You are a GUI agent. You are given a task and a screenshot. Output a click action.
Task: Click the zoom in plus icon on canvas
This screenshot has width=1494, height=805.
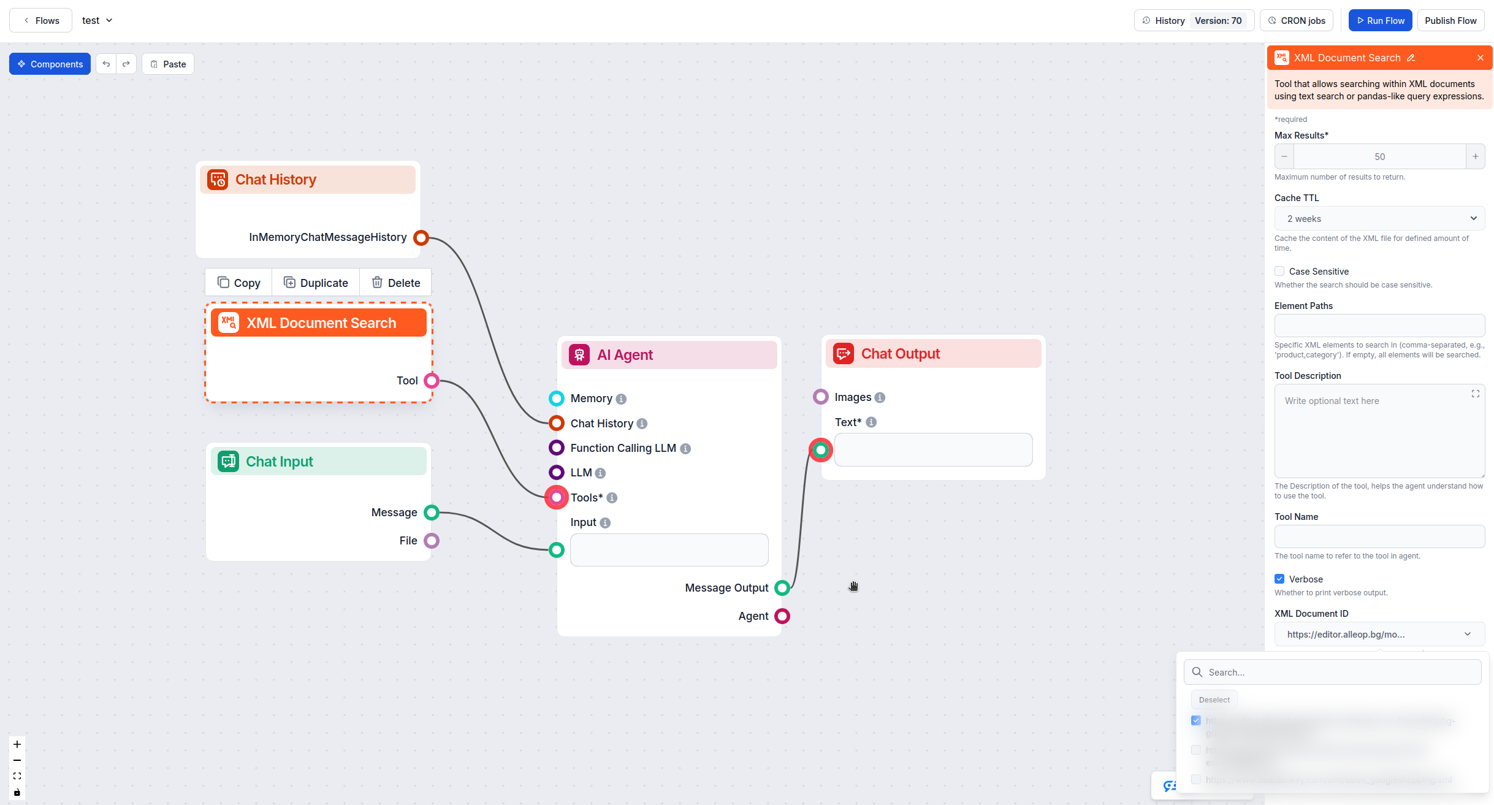[x=17, y=744]
